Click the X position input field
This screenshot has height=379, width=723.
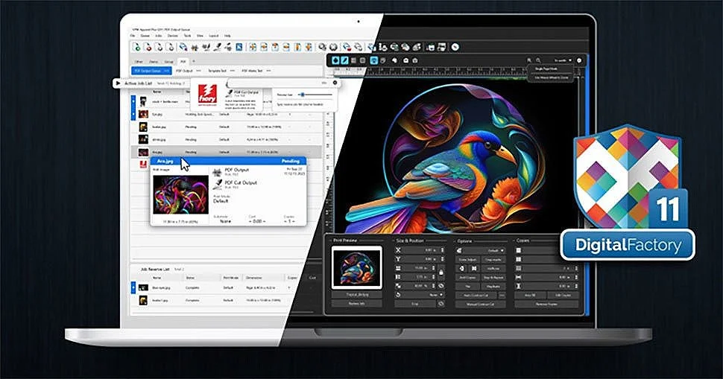pyautogui.click(x=423, y=250)
